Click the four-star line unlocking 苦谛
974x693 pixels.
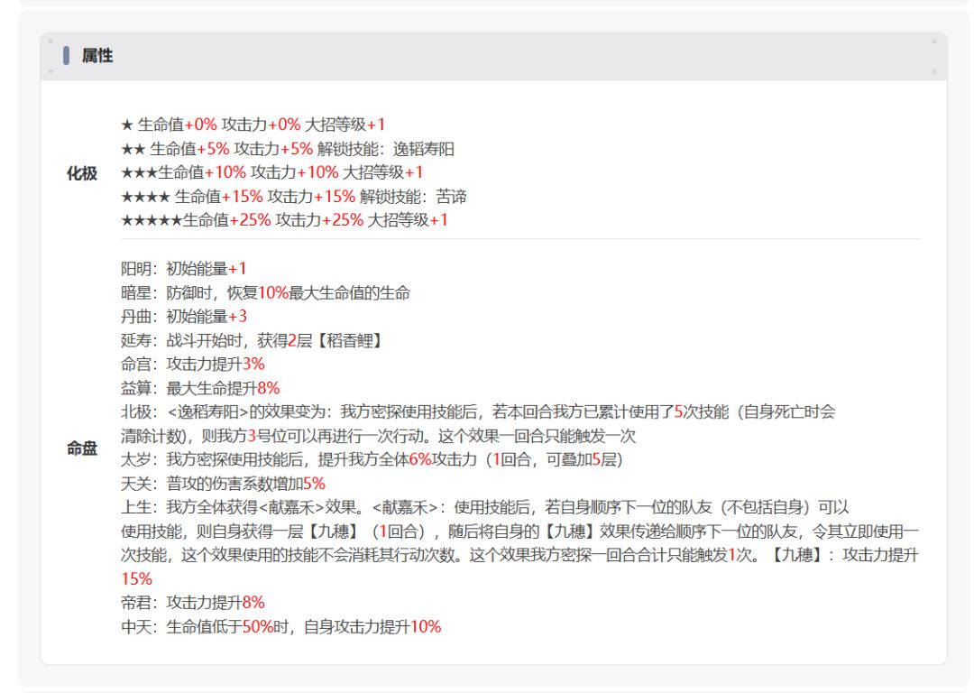(x=294, y=197)
